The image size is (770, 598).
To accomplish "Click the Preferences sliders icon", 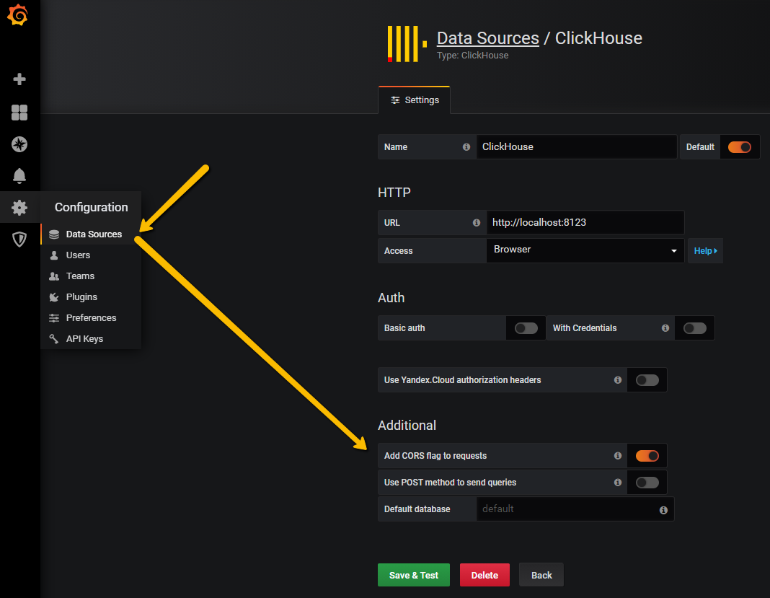I will pos(54,318).
